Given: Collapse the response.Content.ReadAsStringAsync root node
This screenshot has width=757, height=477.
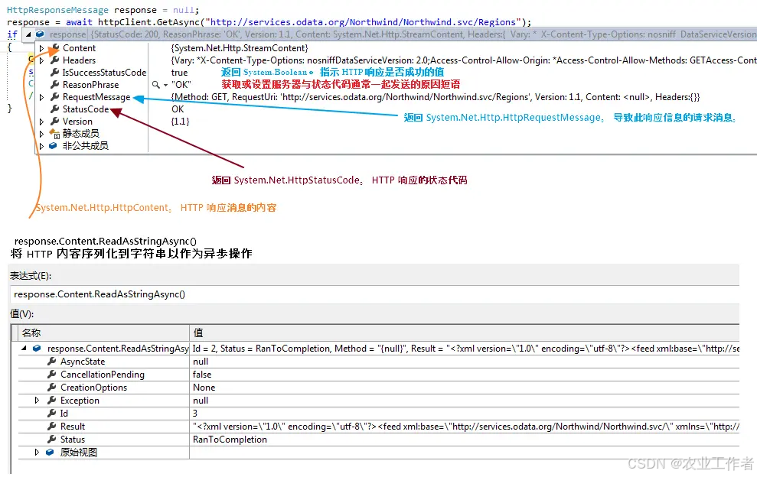Looking at the screenshot, I should 24,348.
